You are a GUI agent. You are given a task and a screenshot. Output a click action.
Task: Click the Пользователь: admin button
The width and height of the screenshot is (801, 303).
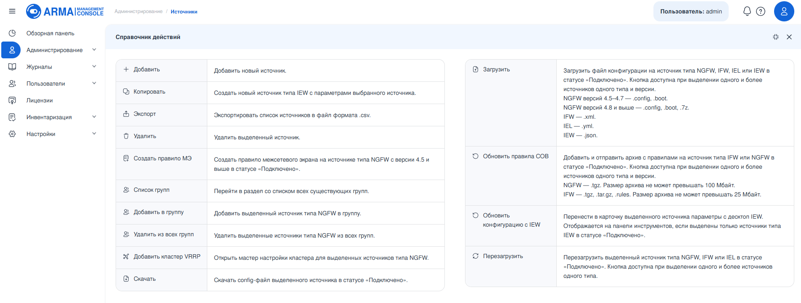[691, 11]
